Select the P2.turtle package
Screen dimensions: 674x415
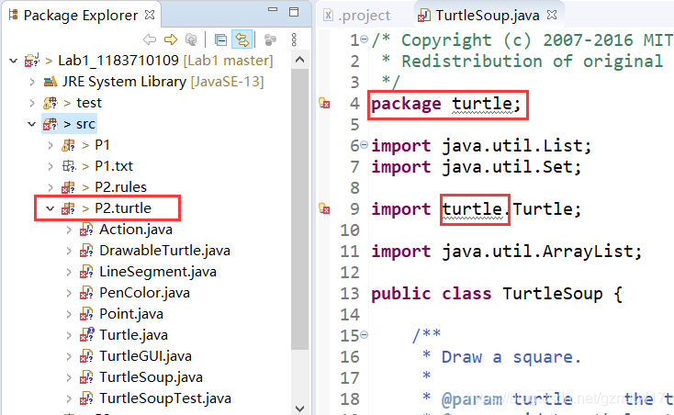click(x=107, y=208)
